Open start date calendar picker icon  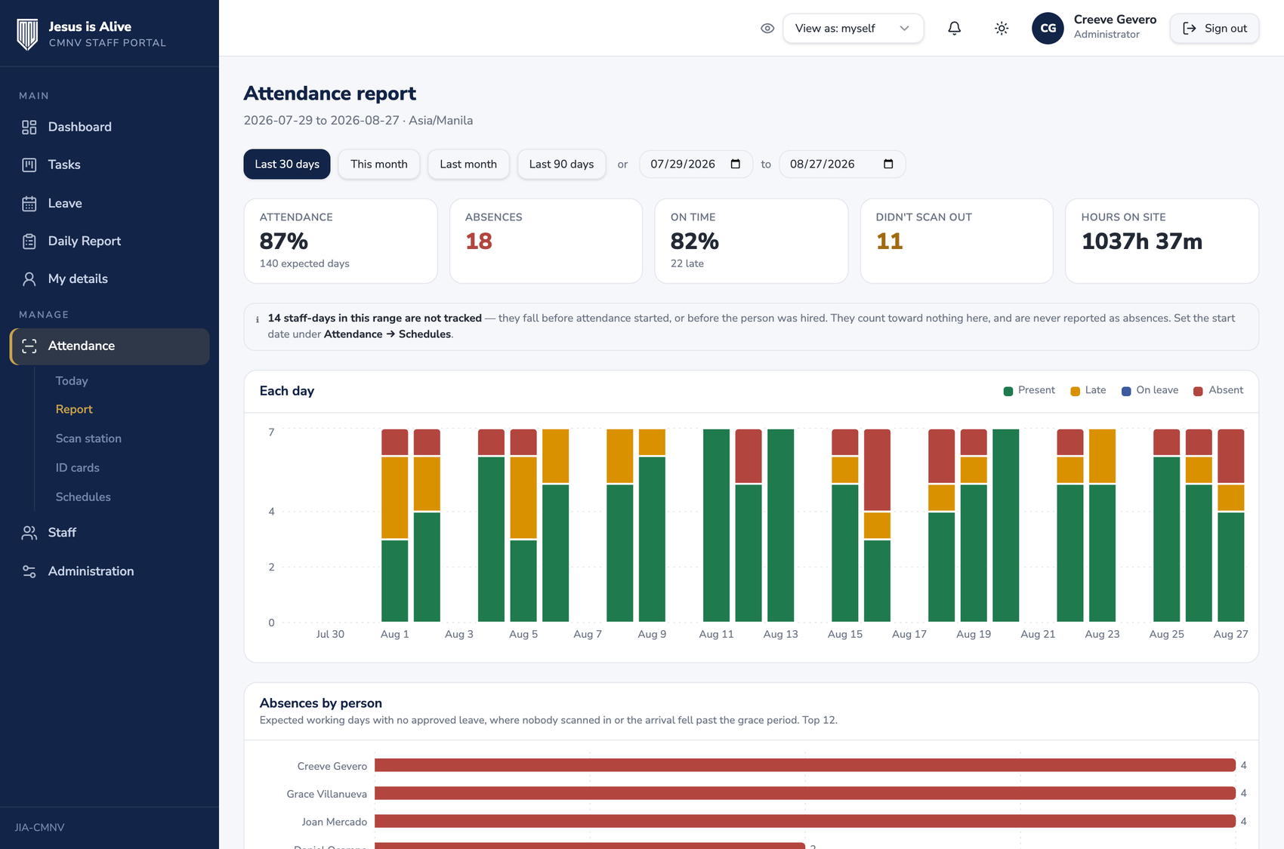coord(736,165)
